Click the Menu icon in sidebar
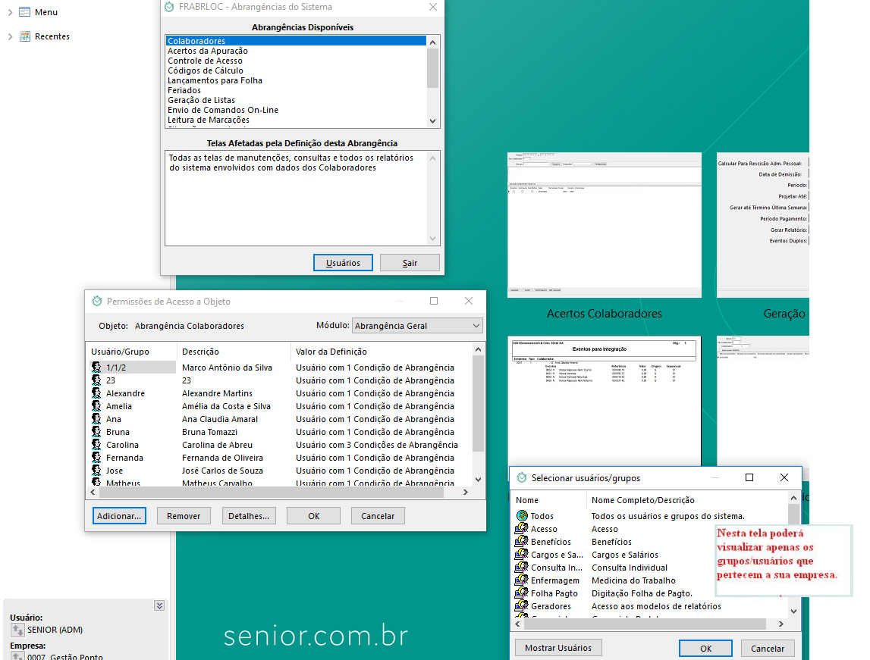 coord(25,12)
